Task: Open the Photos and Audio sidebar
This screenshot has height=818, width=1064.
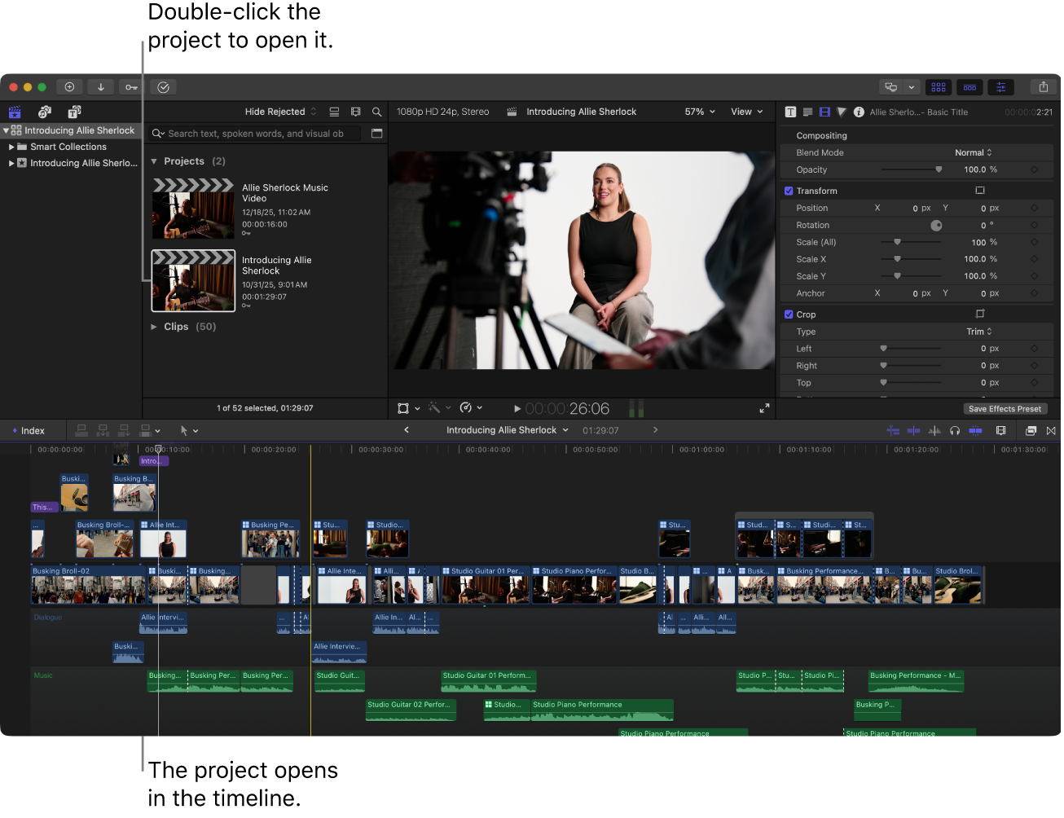Action: [x=45, y=112]
